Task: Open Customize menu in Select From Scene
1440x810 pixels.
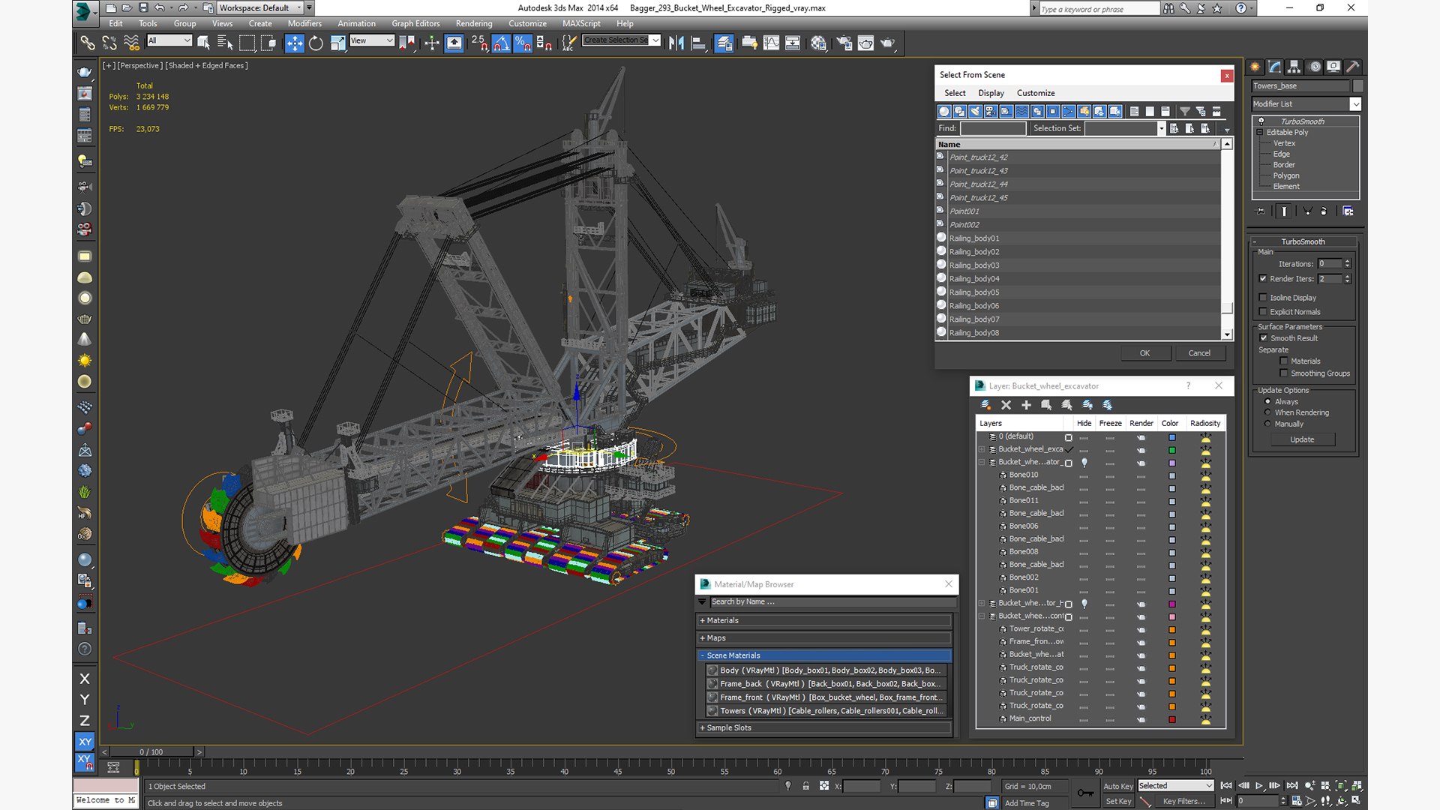Action: click(1036, 93)
